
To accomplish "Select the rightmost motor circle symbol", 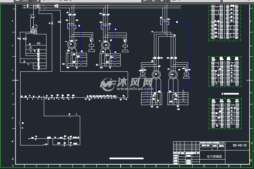I will (x=173, y=75).
